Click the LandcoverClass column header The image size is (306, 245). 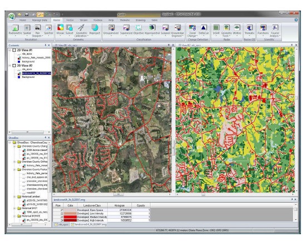[92, 205]
